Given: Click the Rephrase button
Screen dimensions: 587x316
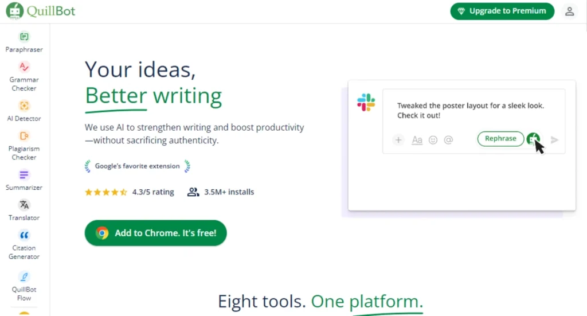Looking at the screenshot, I should 500,139.
